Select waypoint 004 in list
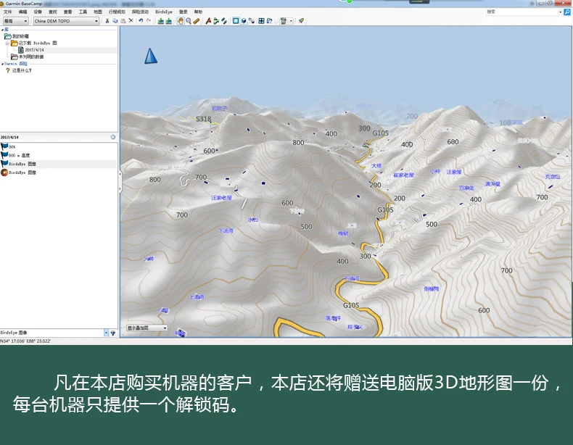The image size is (573, 445). click(x=9, y=146)
